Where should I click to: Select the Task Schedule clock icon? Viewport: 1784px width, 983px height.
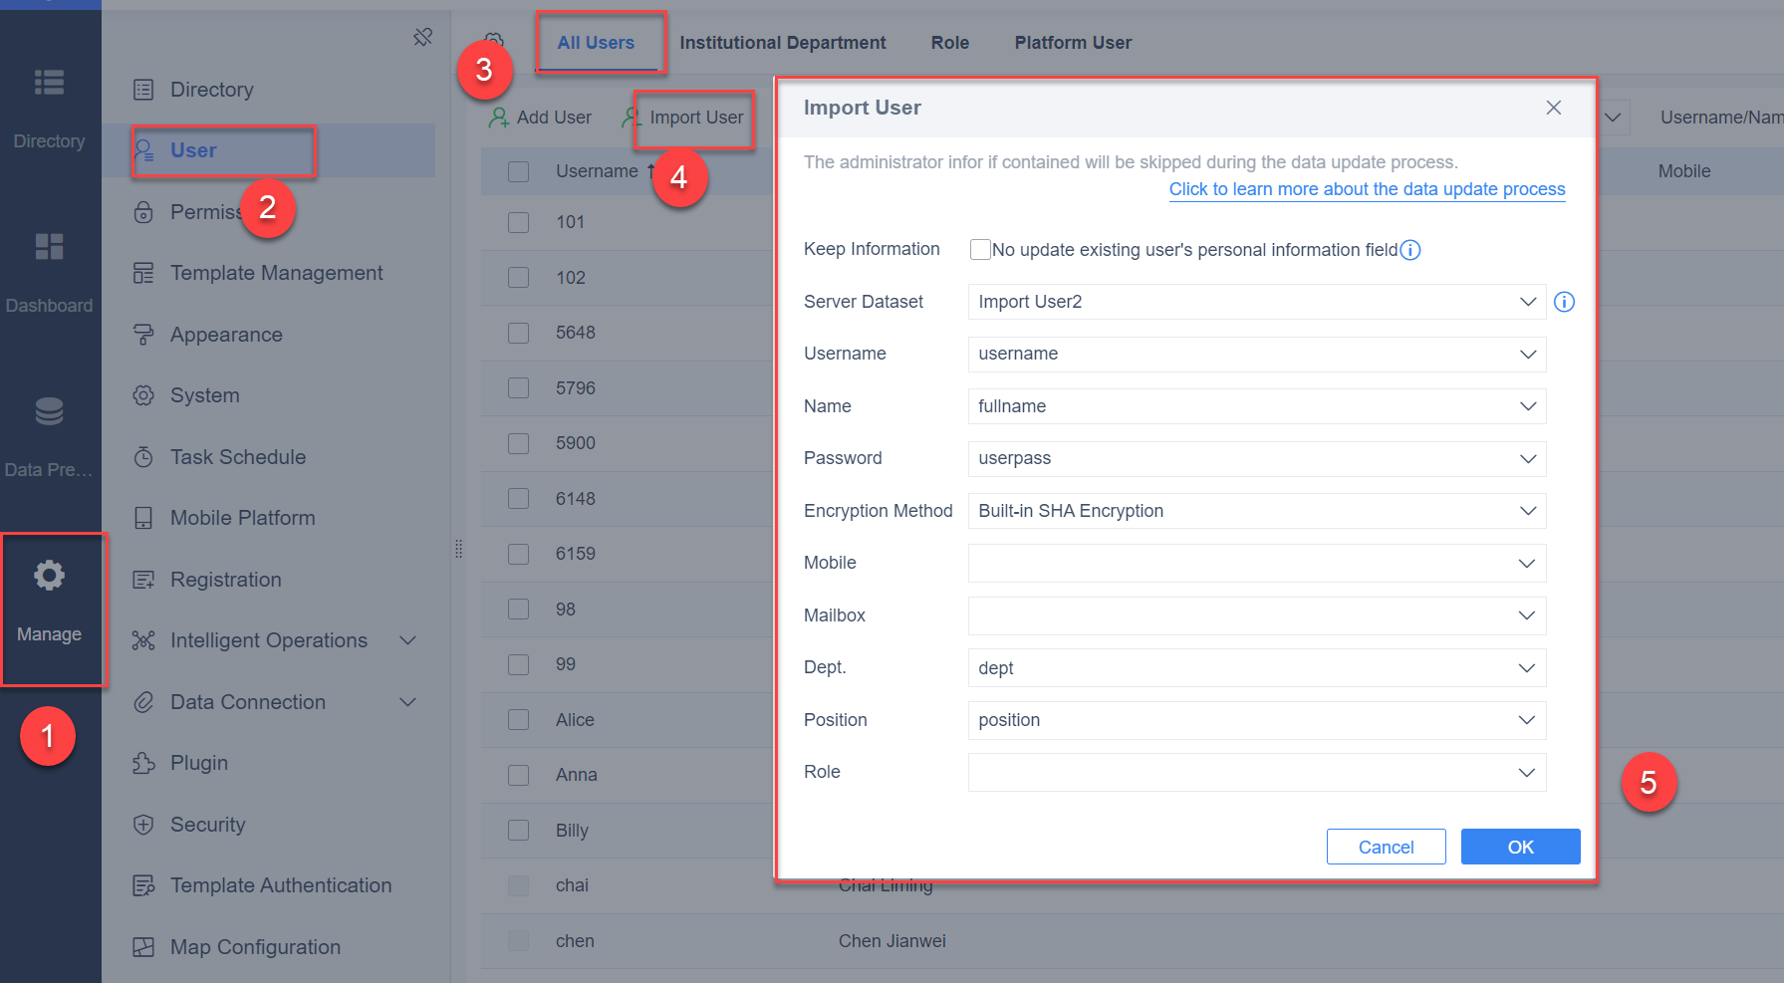[144, 456]
